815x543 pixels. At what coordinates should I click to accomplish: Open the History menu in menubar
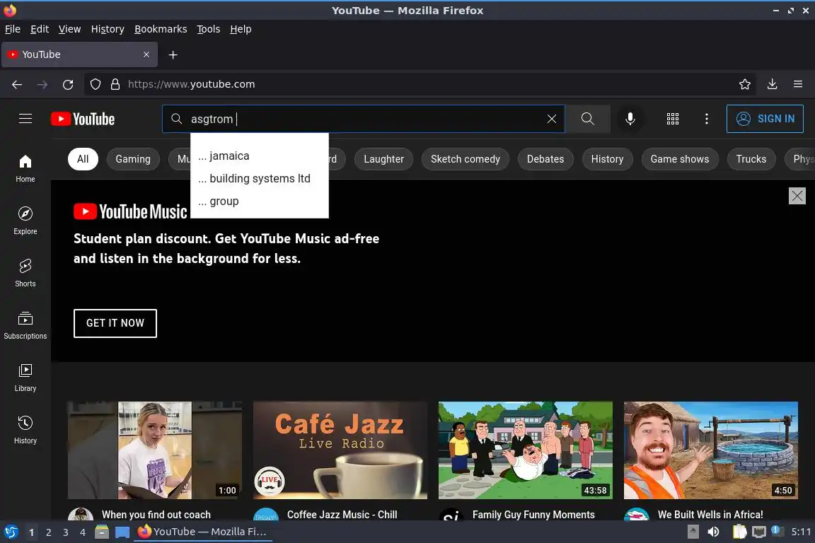[x=108, y=29]
